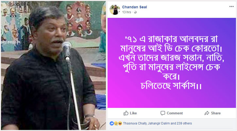Click the Like button label
The width and height of the screenshot is (237, 131).
point(133,113)
